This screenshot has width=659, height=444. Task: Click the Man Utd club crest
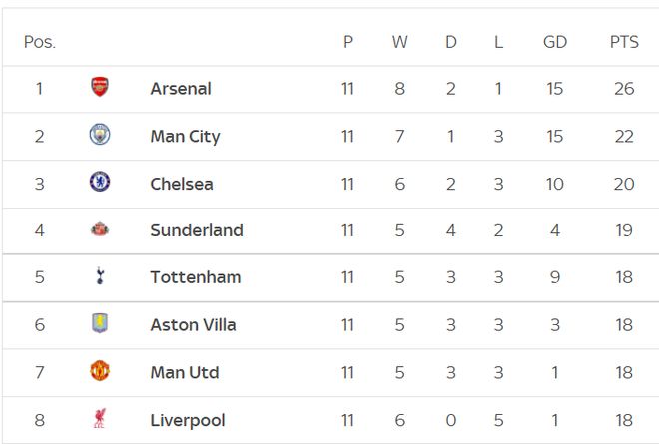point(99,372)
